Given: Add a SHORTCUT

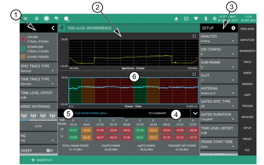Looking at the screenshot, I should point(42,160).
